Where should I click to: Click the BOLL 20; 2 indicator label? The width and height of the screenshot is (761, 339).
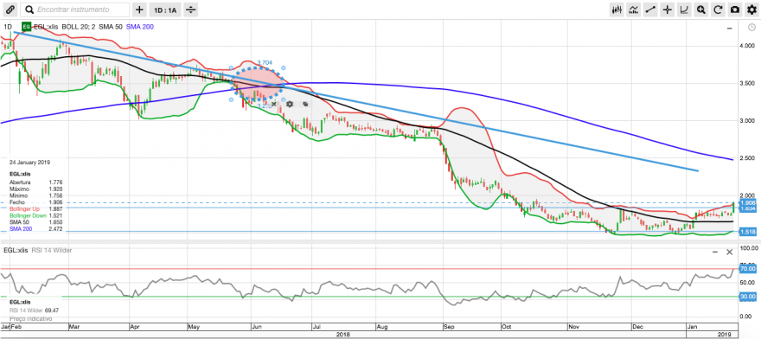(x=79, y=27)
